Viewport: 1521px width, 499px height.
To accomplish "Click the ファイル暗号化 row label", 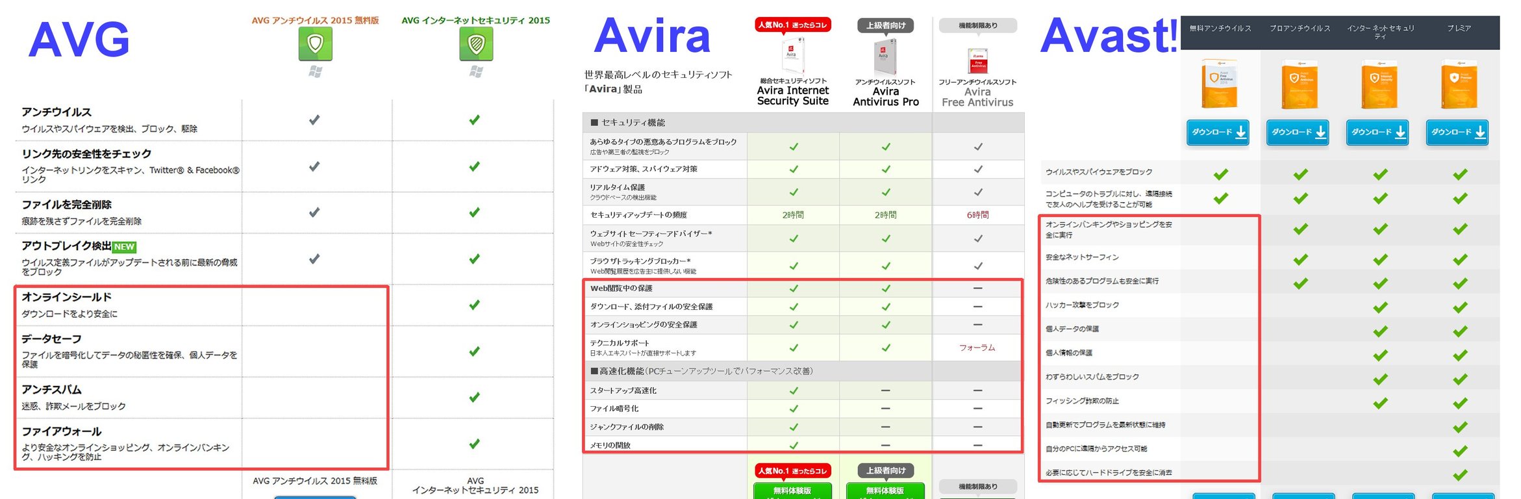I will (x=614, y=409).
